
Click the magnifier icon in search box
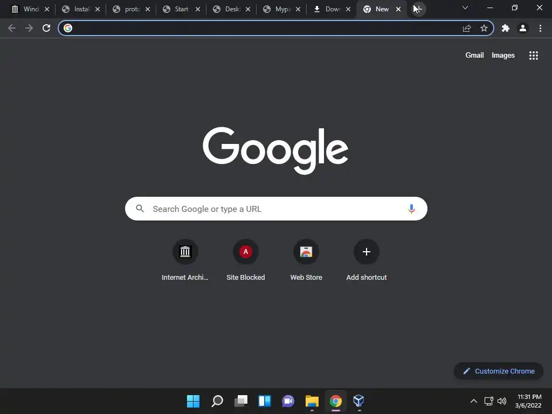click(x=140, y=209)
